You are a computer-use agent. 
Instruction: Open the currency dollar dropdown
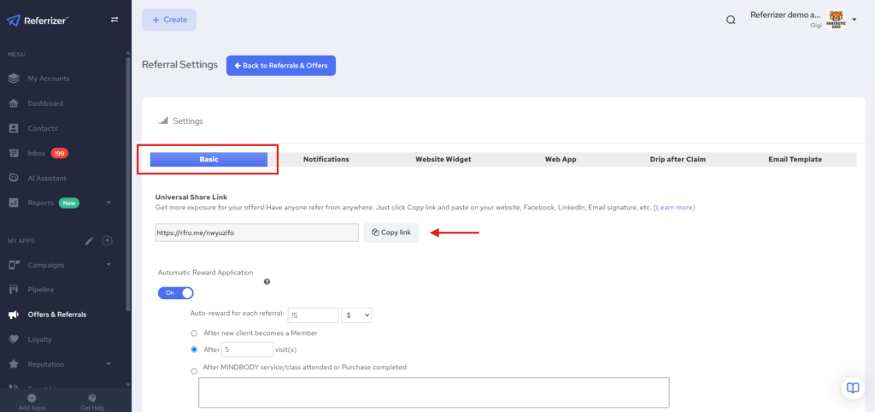[356, 315]
